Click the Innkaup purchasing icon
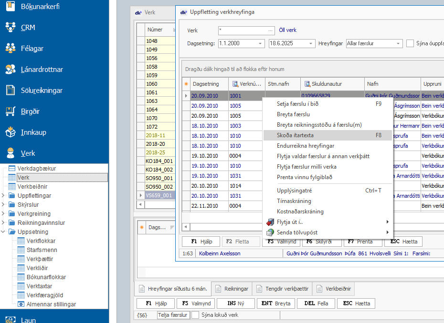This screenshot has height=323, width=444. [11, 132]
